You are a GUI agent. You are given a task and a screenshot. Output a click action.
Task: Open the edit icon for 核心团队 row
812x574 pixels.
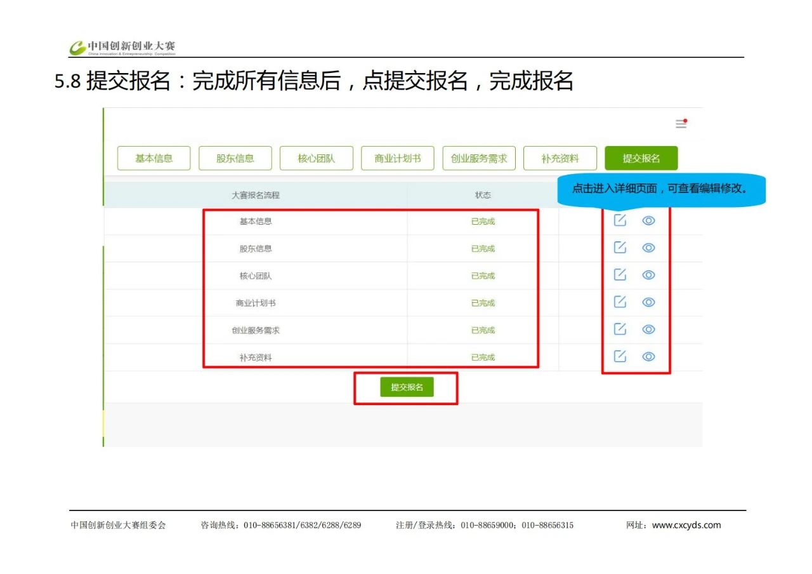620,275
